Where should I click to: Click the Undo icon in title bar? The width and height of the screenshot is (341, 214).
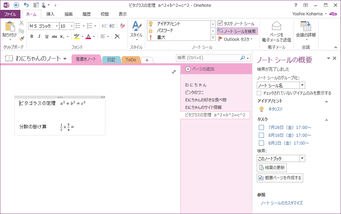[26, 5]
